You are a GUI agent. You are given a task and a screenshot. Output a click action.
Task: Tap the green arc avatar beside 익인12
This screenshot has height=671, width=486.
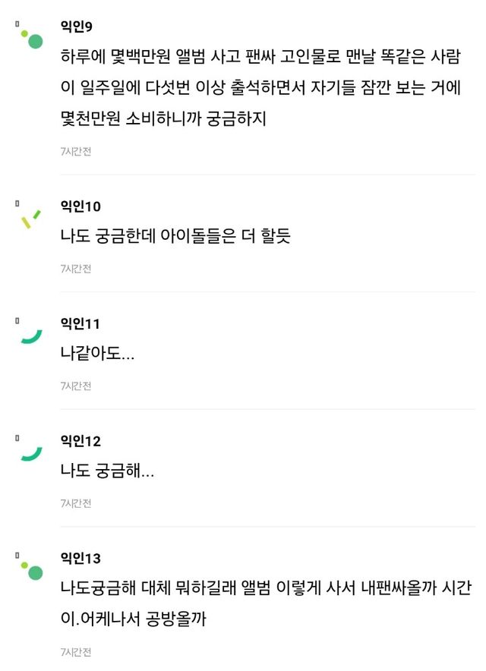31,452
